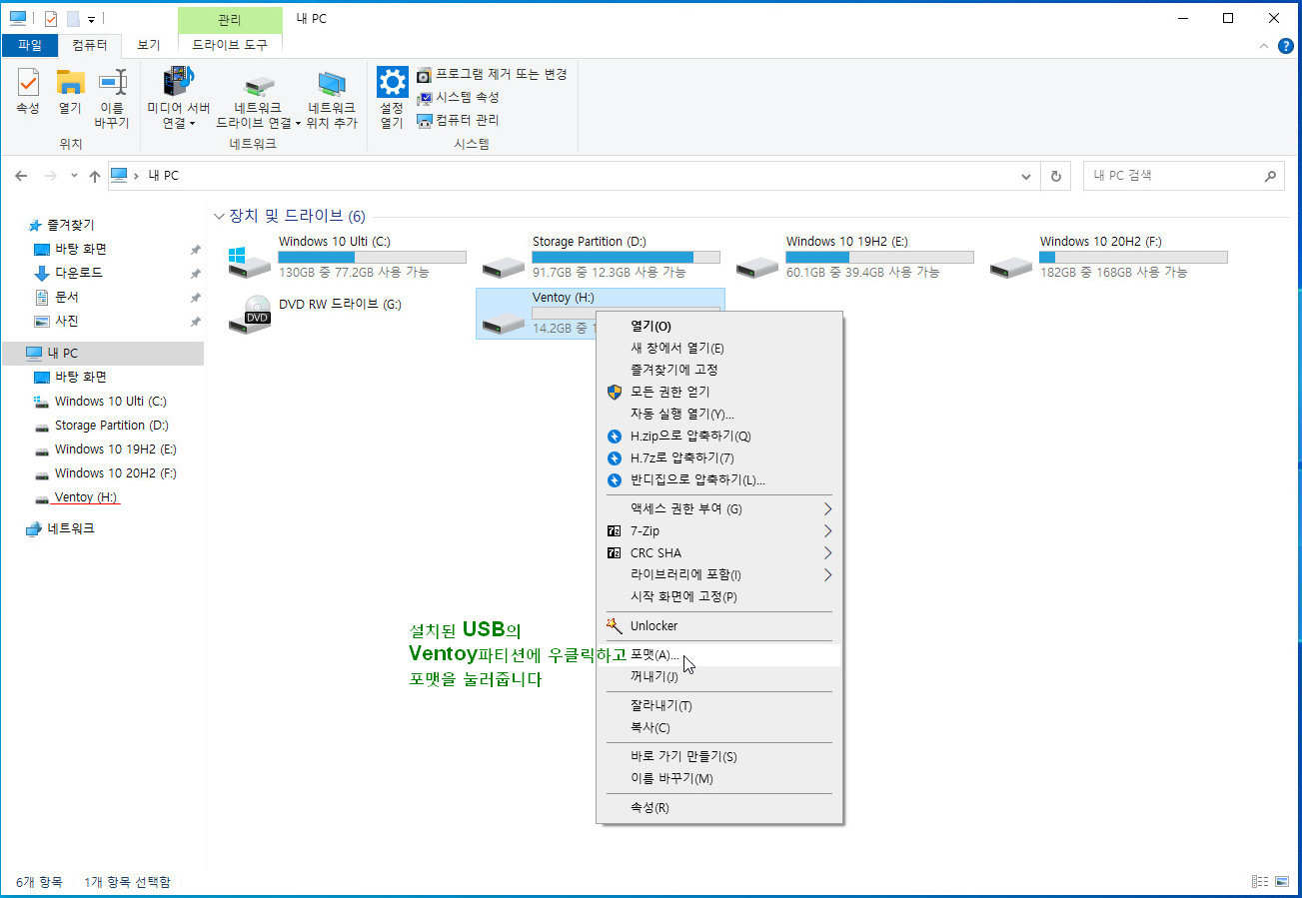Choose 반디집으로 압축하기(L)...
Image resolution: width=1302 pixels, height=898 pixels.
pyautogui.click(x=719, y=479)
